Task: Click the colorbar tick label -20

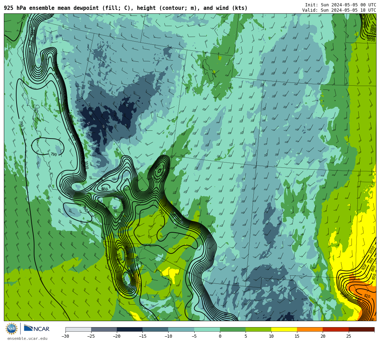Action: 117,336
